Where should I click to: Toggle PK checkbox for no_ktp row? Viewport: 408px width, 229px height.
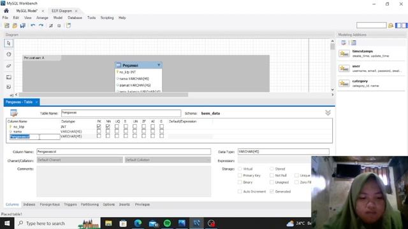click(99, 127)
